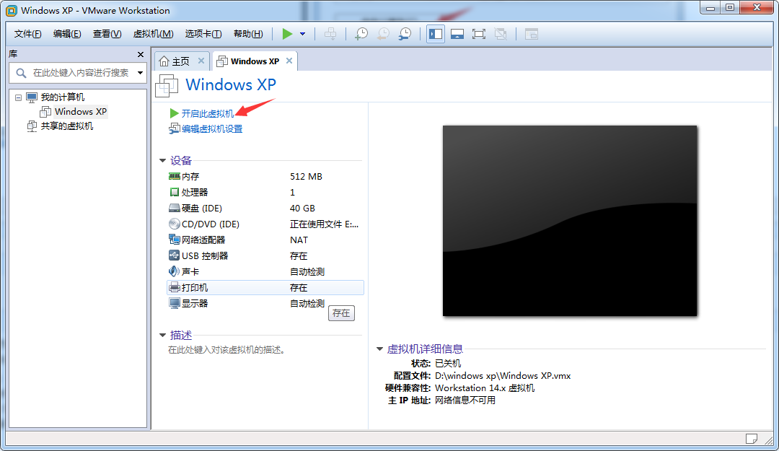The width and height of the screenshot is (779, 451).
Task: Click the 40 GB hard disk value
Action: coord(302,209)
